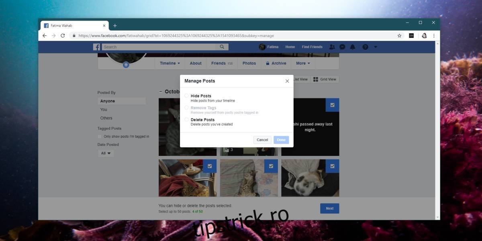Bookmark this page with the star icon
Viewport: 482px width, 241px height.
tap(399, 35)
